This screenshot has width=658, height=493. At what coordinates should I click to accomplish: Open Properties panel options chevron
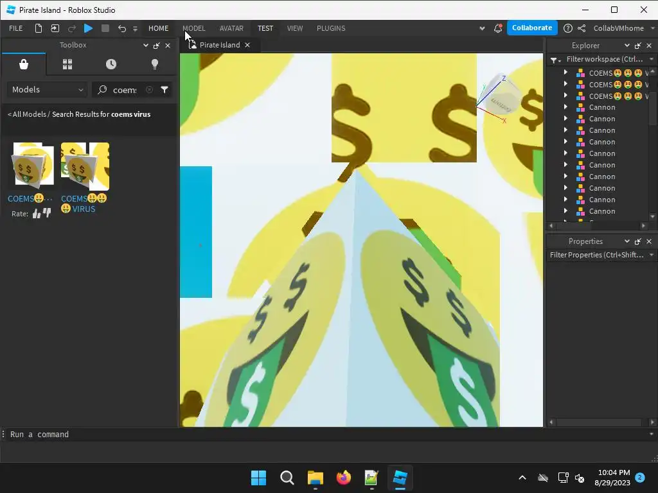[x=627, y=241]
